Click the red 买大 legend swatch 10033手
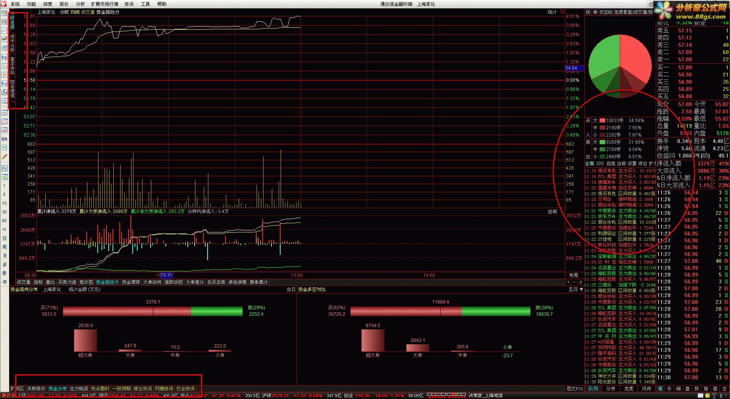Viewport: 730px width, 399px height. pyautogui.click(x=602, y=121)
